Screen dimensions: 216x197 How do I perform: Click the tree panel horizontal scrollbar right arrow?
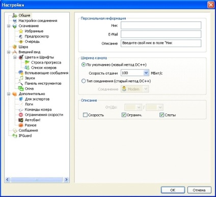66,180
